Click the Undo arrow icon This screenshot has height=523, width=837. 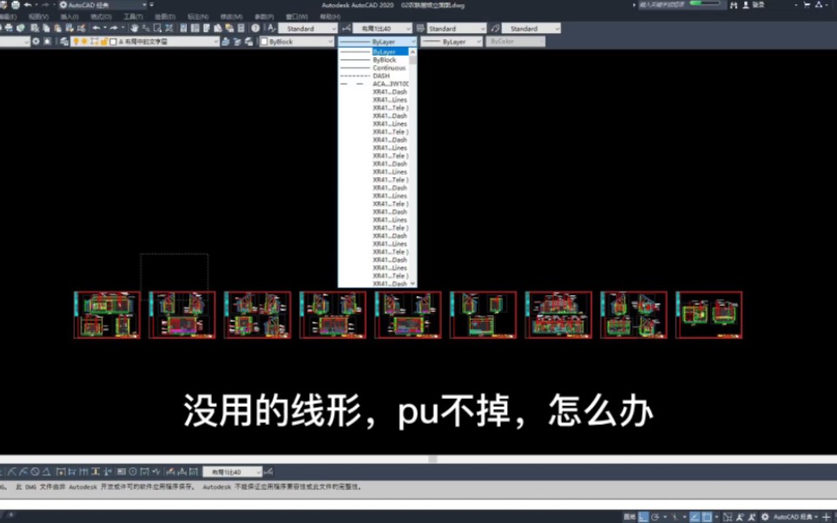click(97, 27)
